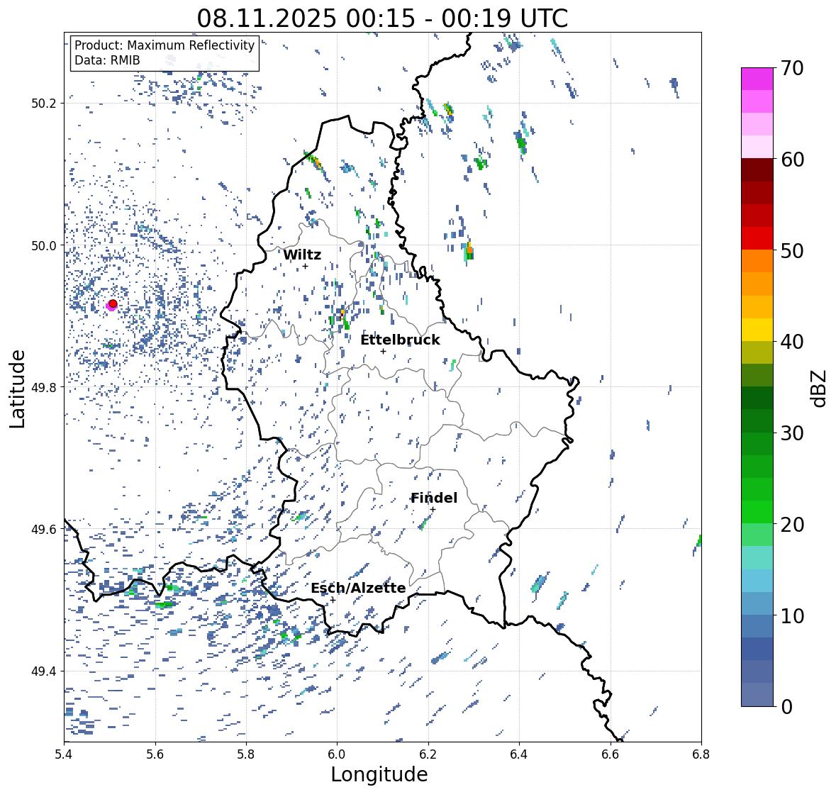Click the date and time title text
This screenshot has height=792, width=836.
coord(382,18)
